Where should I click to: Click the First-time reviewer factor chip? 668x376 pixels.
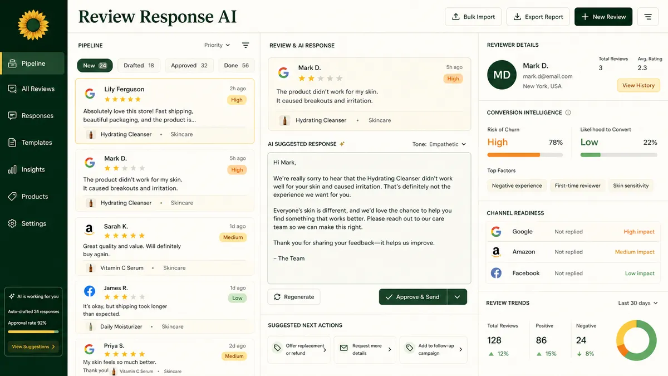coord(577,185)
